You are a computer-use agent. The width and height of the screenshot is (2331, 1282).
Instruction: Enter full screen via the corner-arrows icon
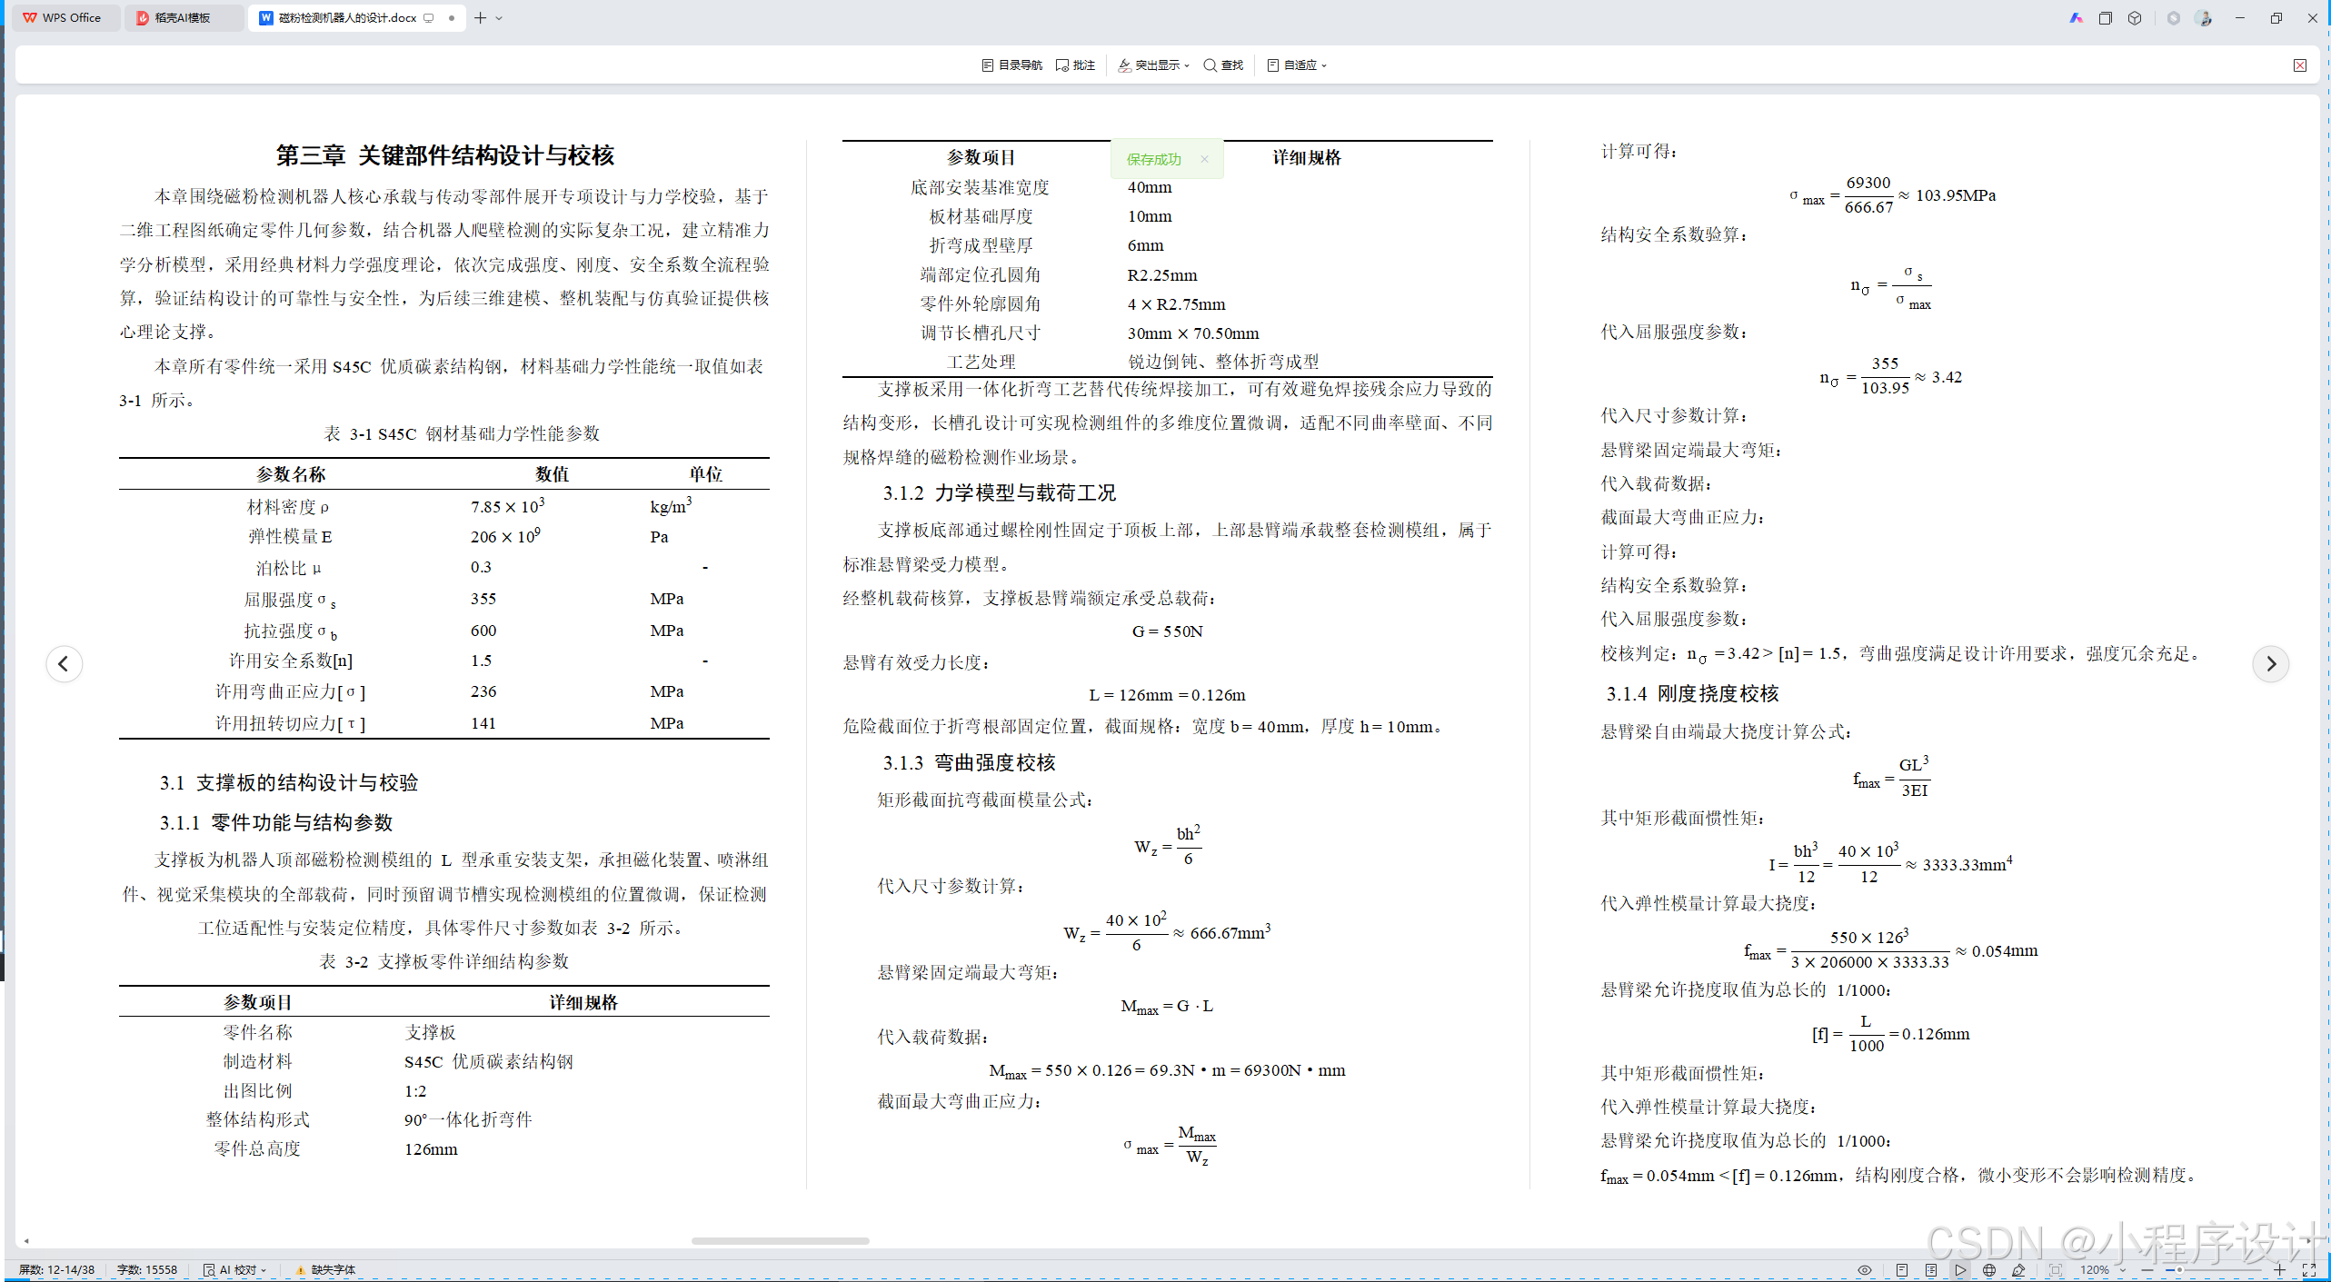[2308, 1269]
